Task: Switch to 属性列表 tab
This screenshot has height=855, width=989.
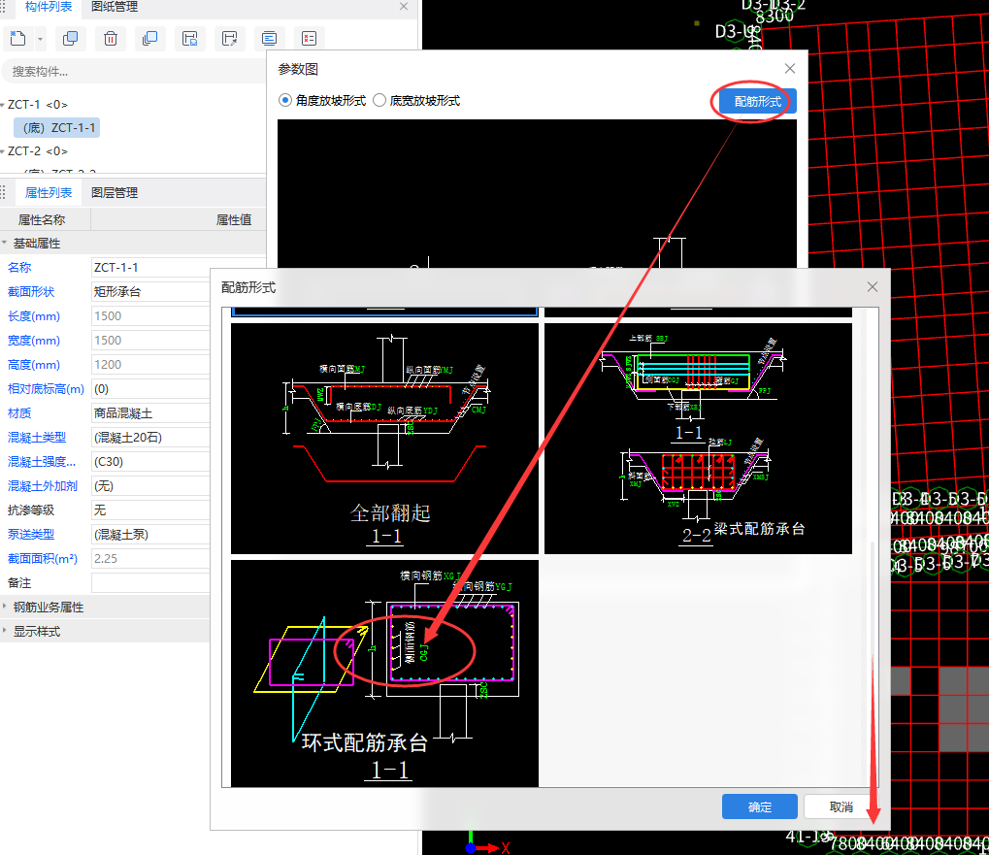Action: (49, 192)
